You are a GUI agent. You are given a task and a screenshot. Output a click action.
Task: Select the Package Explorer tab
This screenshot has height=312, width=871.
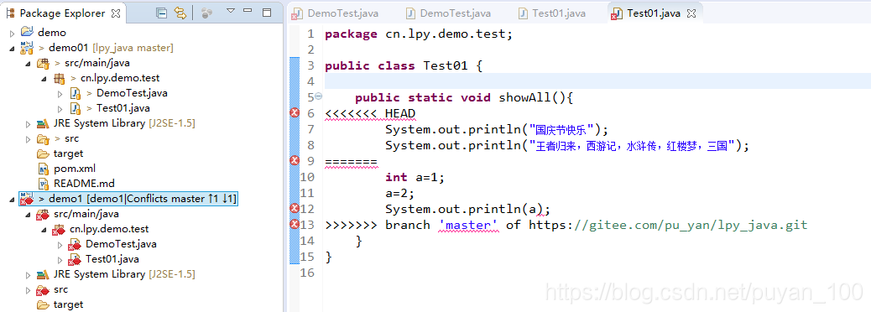tap(63, 13)
